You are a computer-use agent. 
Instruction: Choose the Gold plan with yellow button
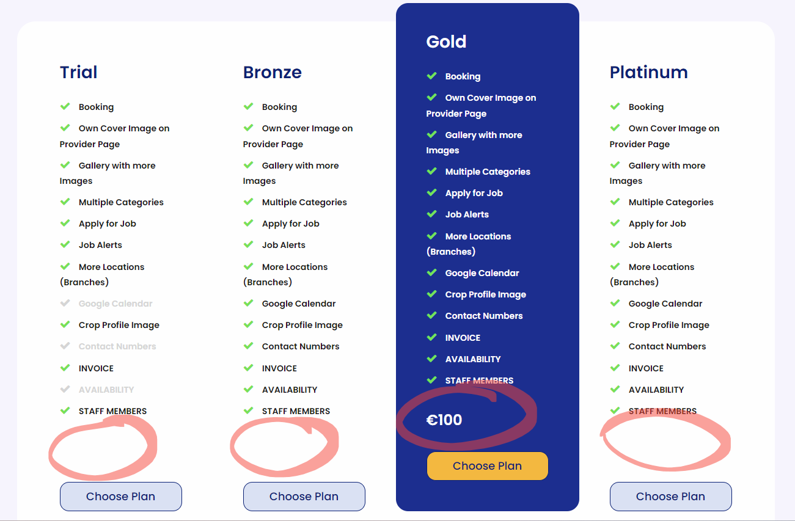(x=488, y=466)
